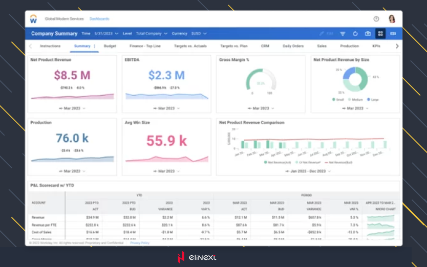Select the grid view icon

tap(380, 34)
